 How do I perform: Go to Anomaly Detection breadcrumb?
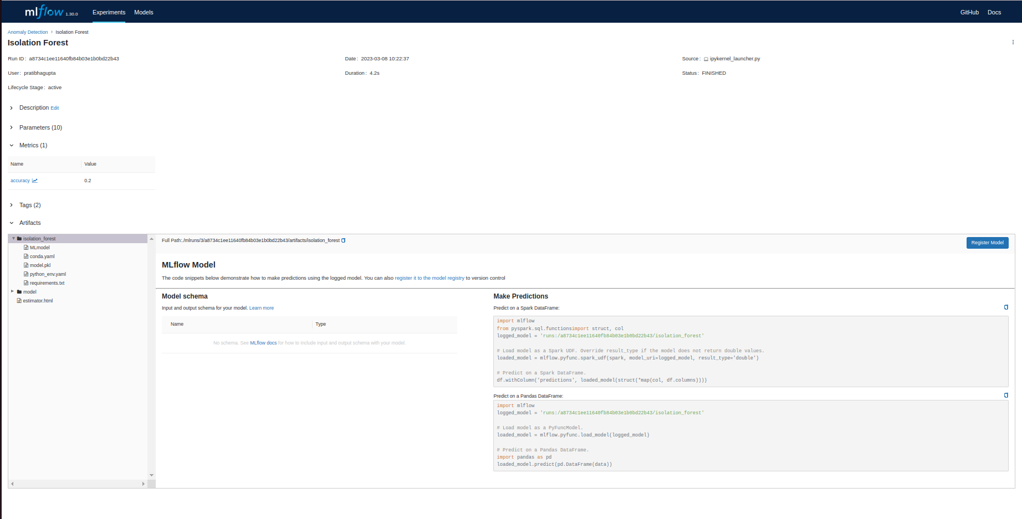point(28,32)
